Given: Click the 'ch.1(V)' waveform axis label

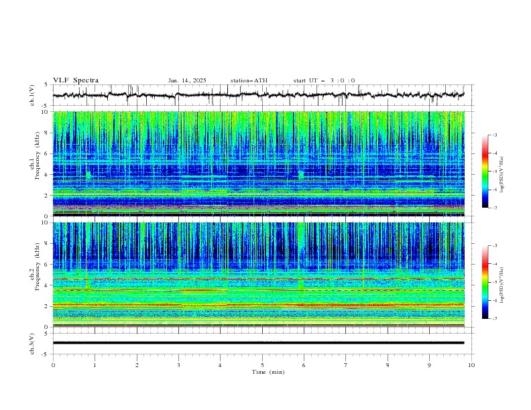Looking at the screenshot, I should pos(32,95).
